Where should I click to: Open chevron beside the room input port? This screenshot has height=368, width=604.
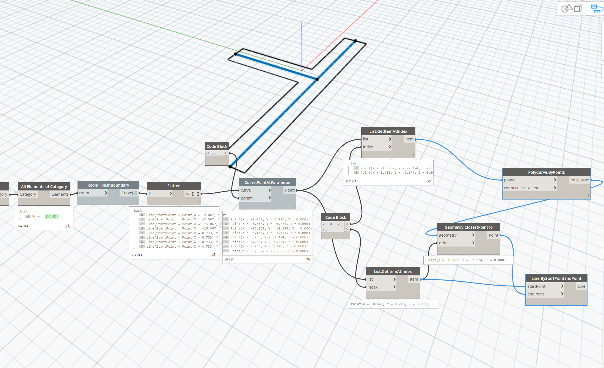click(x=106, y=193)
